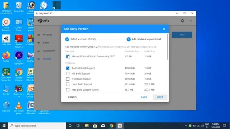Screen dimensions: 230x129
Task: Click the Download Size column header
Action: click(132, 51)
